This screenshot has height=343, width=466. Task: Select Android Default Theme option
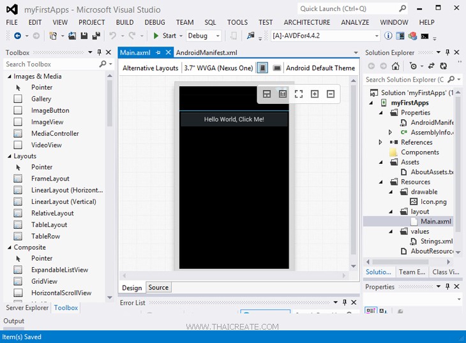[x=320, y=68]
